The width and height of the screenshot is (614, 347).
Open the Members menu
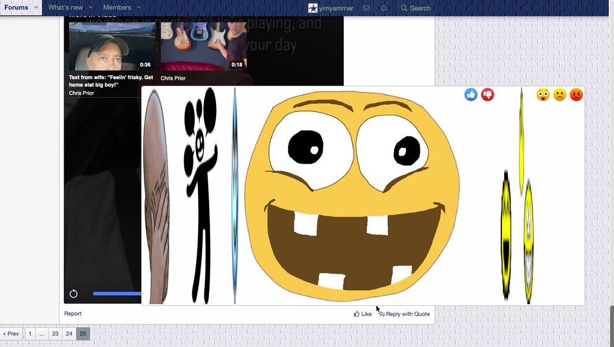tap(117, 8)
